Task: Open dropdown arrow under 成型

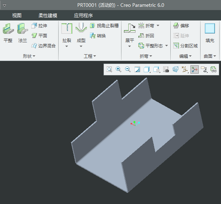Action: click(x=81, y=46)
